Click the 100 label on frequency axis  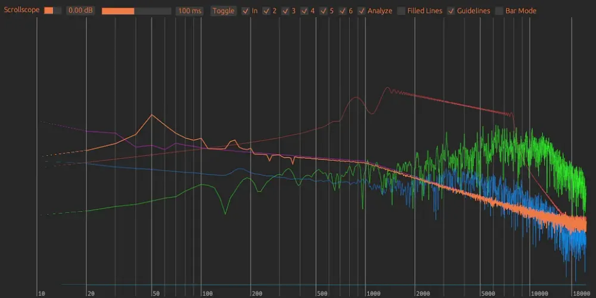click(x=207, y=293)
